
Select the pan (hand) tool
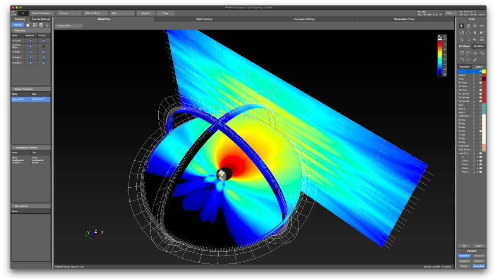point(468,26)
